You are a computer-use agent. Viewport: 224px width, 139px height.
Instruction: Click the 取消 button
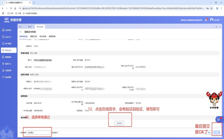[209, 133]
